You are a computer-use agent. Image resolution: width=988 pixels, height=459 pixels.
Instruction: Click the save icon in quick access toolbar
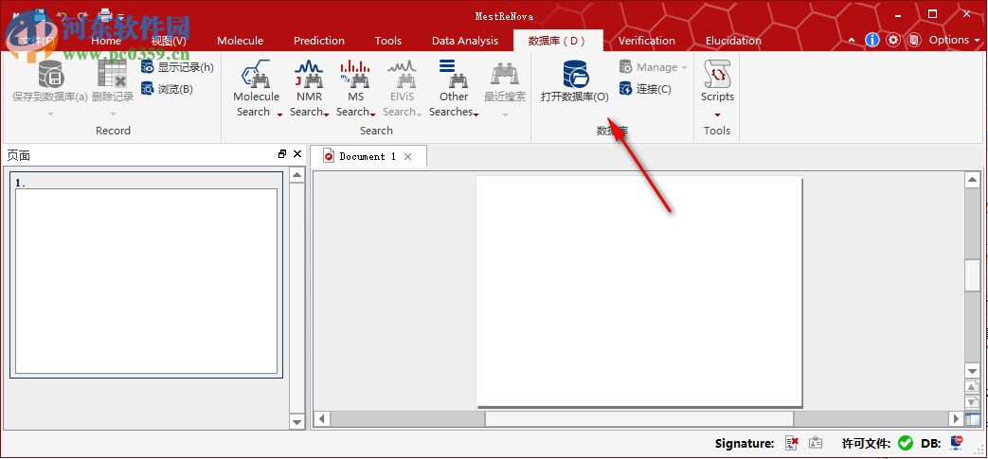pyautogui.click(x=39, y=14)
